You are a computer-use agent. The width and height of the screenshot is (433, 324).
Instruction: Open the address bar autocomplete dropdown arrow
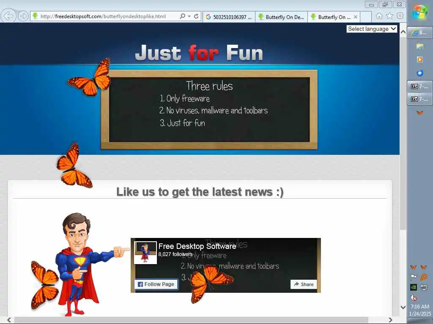[x=189, y=16]
